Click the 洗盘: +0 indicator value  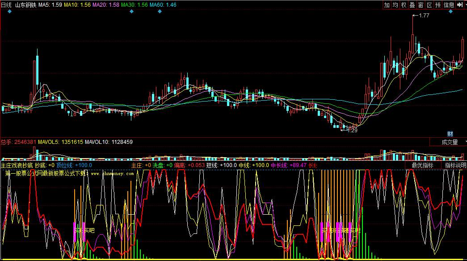click(163, 165)
